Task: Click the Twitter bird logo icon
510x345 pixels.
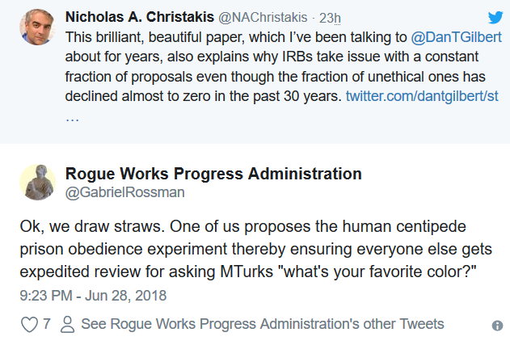Action: point(495,17)
